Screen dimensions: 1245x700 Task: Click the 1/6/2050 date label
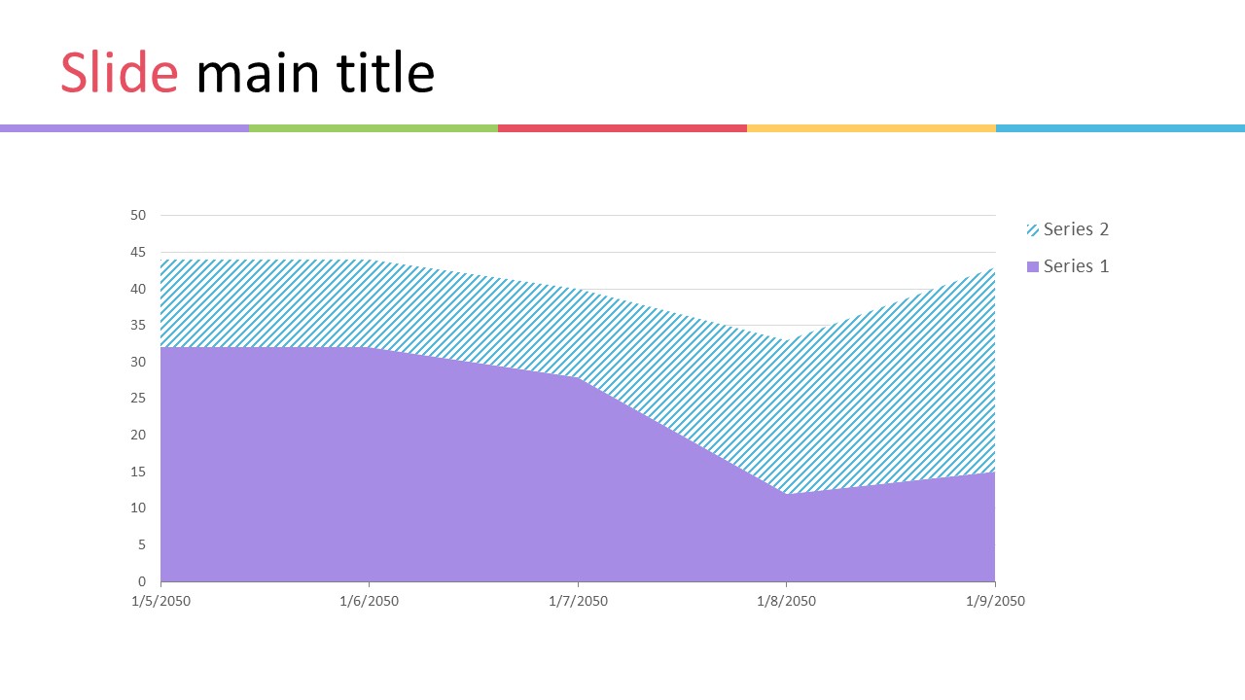point(370,601)
